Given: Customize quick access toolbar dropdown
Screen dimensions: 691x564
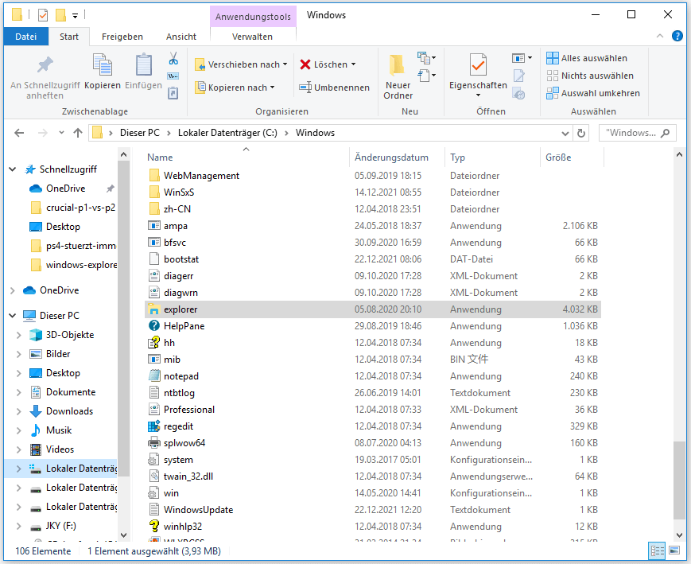Looking at the screenshot, I should pos(75,16).
